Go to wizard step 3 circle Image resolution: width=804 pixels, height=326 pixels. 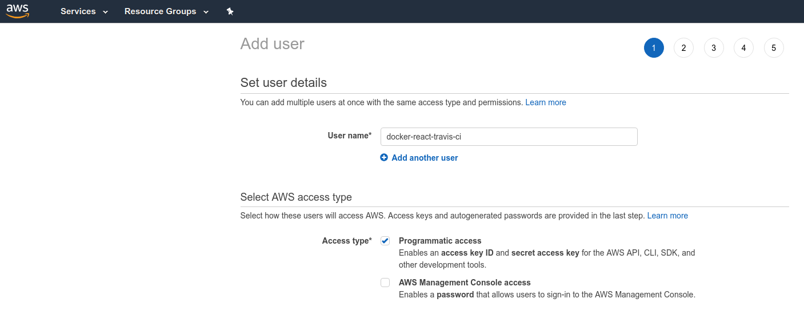(x=714, y=48)
